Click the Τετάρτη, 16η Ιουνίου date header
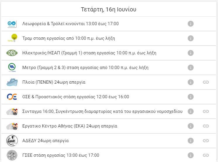The width and height of the screenshot is (218, 162). 109,9
